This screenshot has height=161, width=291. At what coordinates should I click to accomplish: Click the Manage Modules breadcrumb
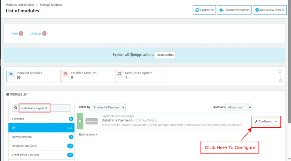click(51, 5)
